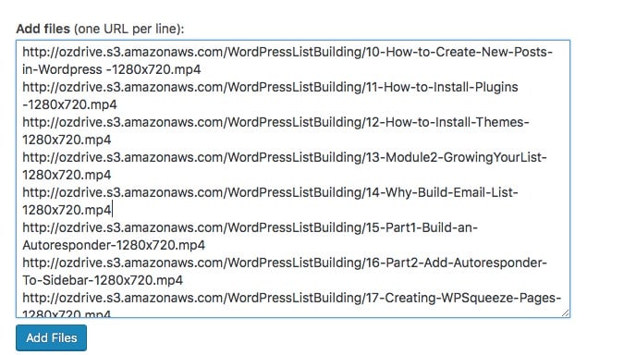Place cursor in the 10-How-to-Create-New-Posts URL line
Screen dimensions: 624x355
pyautogui.click(x=288, y=52)
